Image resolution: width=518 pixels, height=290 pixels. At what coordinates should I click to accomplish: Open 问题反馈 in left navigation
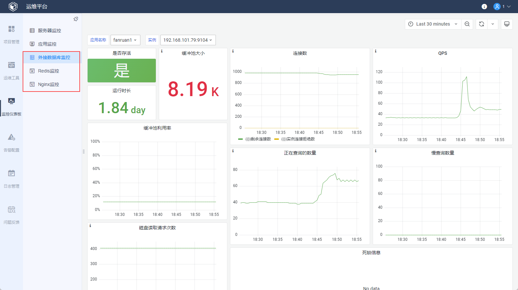pos(11,215)
